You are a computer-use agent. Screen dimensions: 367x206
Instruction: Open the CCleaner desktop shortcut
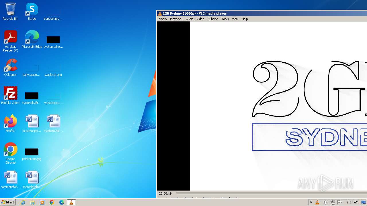pos(10,68)
